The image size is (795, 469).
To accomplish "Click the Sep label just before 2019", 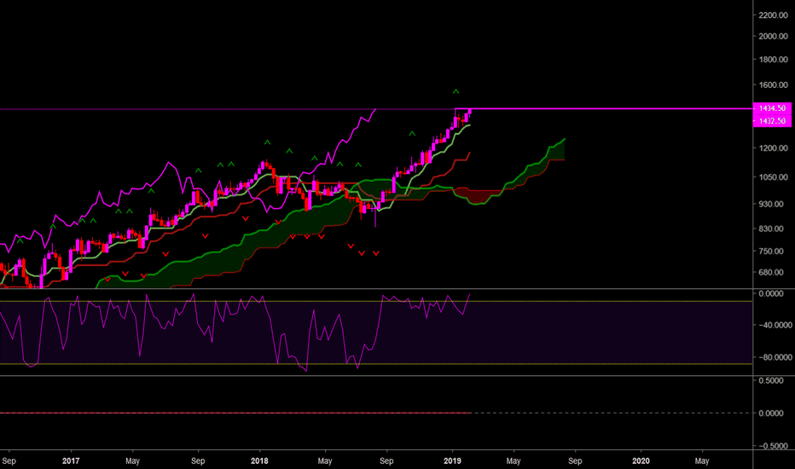I will click(386, 460).
